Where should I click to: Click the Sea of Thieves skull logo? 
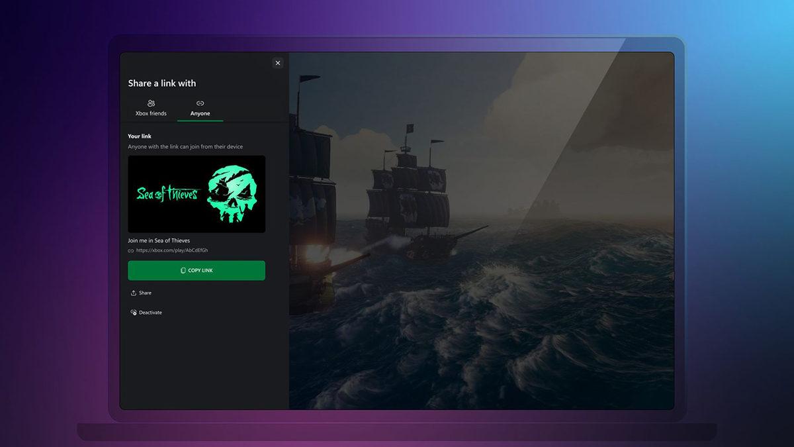click(233, 193)
